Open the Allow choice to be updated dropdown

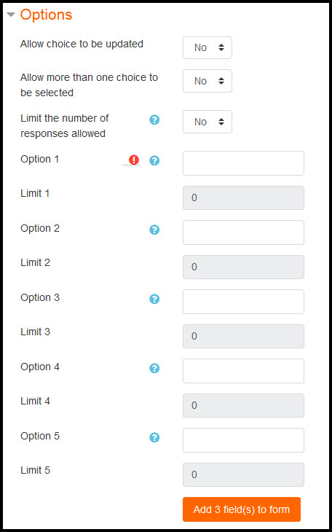(207, 48)
